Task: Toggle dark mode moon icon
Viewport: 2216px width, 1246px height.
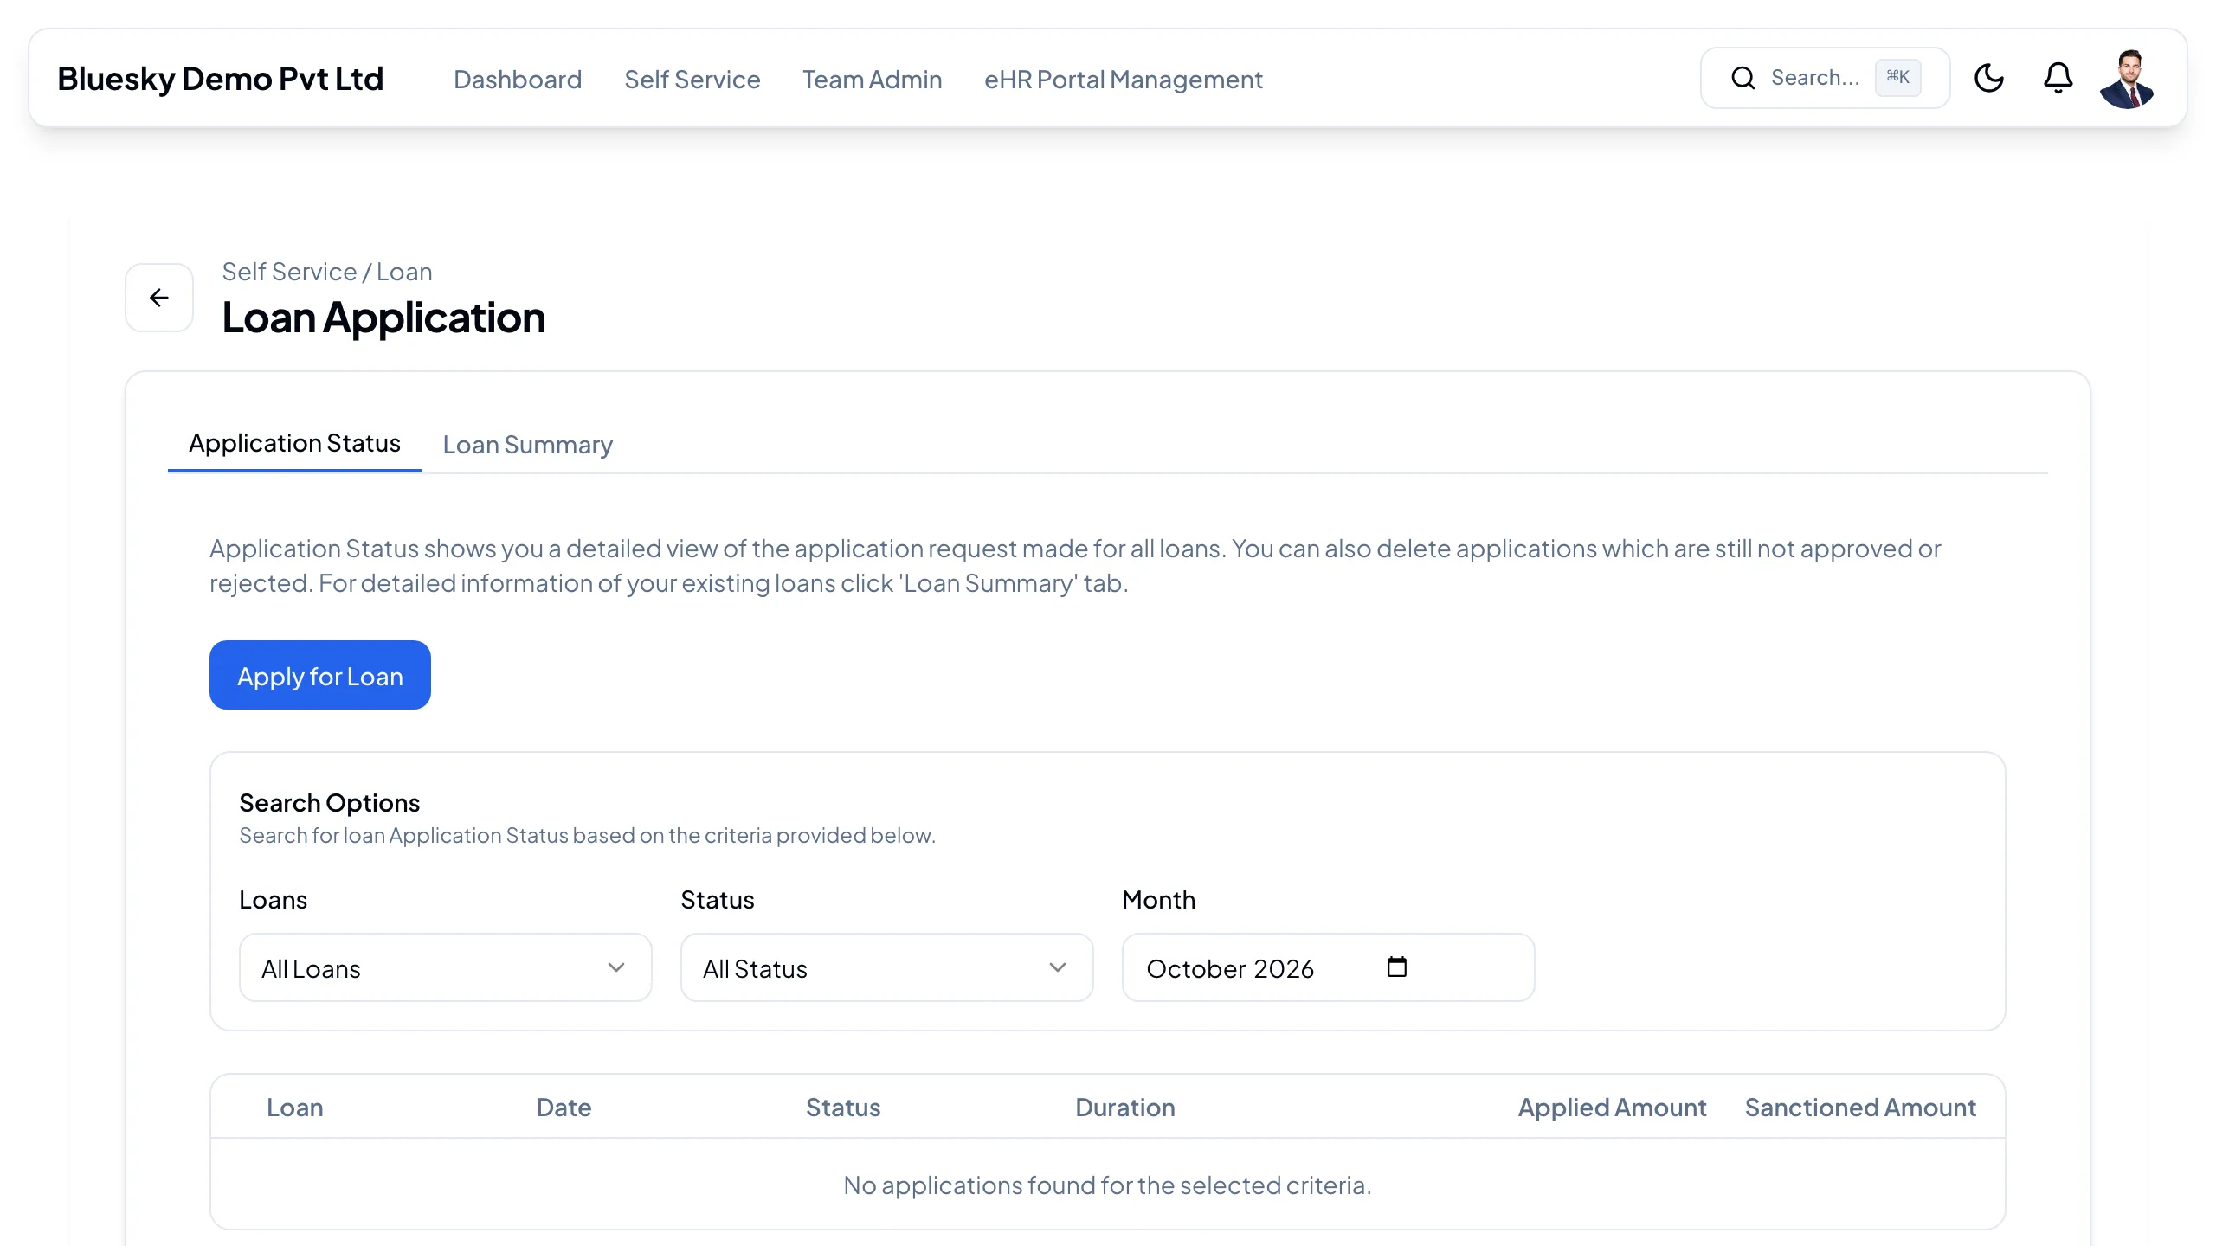Action: point(1988,78)
